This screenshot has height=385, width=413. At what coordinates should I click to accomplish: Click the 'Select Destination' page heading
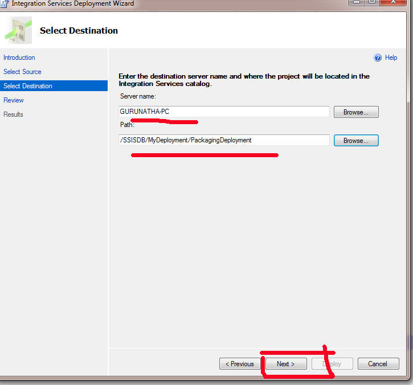coord(79,31)
